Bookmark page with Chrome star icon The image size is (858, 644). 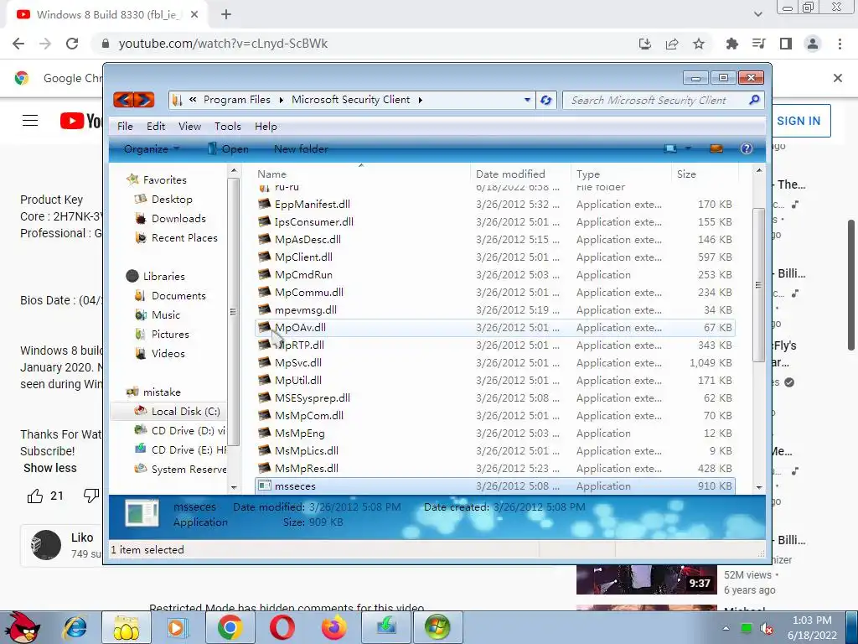coord(699,44)
